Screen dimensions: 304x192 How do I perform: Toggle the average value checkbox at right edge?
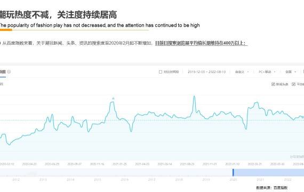293,84
